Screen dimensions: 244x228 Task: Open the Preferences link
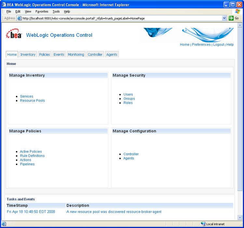click(x=201, y=44)
